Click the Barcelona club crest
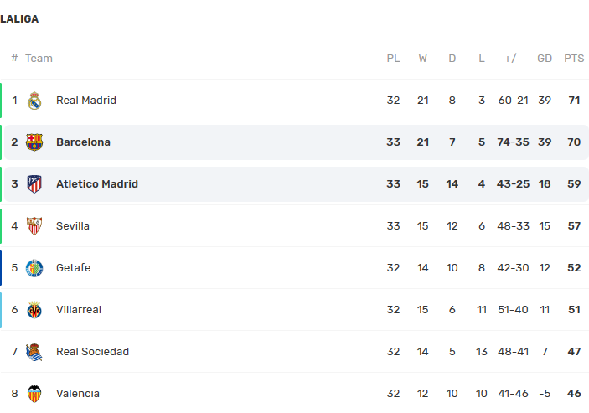This screenshot has width=589, height=413. pos(34,142)
